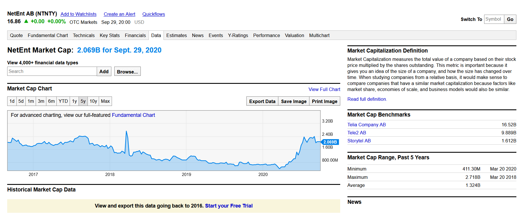The image size is (523, 213).
Task: Open the Quickflows link
Action: (154, 14)
